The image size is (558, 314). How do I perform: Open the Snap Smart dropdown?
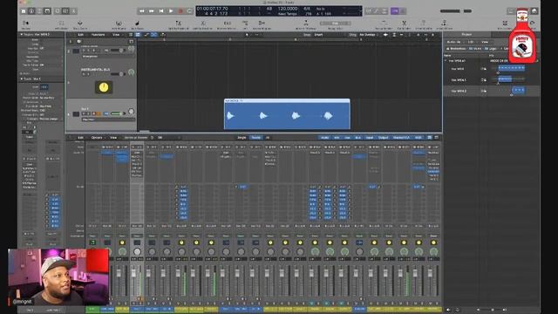pos(318,35)
